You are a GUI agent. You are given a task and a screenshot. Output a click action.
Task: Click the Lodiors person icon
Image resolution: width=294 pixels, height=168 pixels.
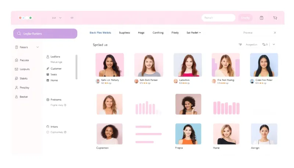(48, 57)
